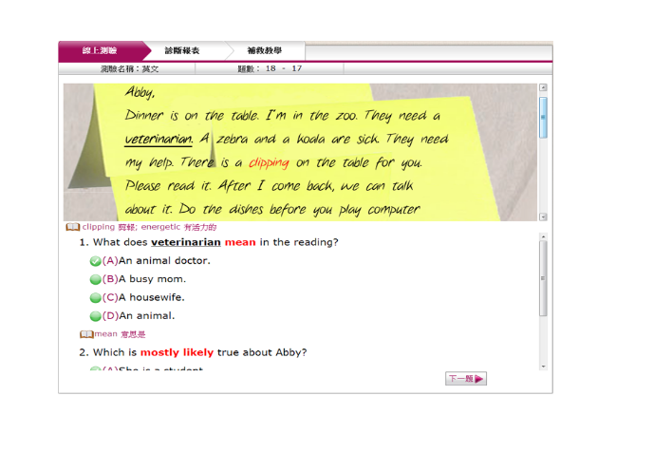Screen dimensions: 653x452
Task: Click the book icon beside clipping glossary
Action: 72,228
